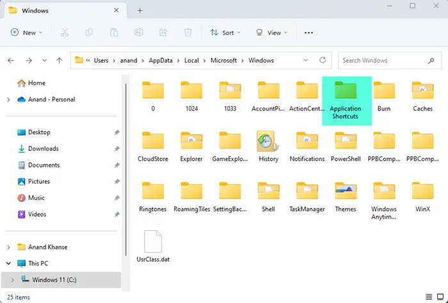448x303 pixels.
Task: Select the green Application Shortcuts folder
Action: click(347, 101)
